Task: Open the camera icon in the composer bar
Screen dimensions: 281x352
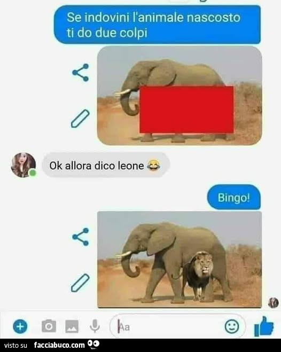Action: (x=49, y=326)
